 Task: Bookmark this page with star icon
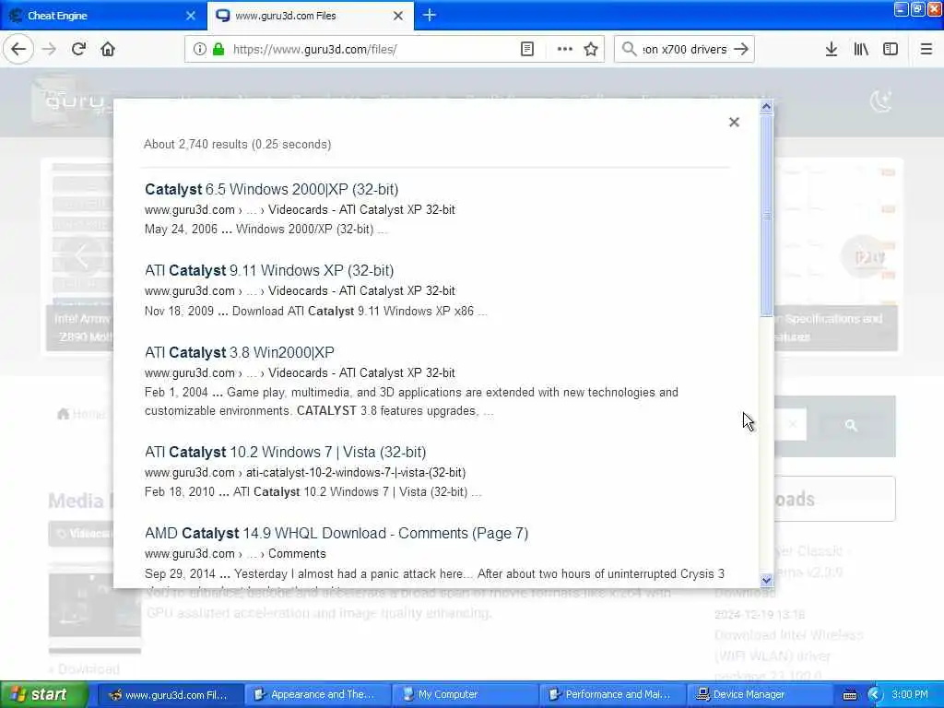[591, 50]
